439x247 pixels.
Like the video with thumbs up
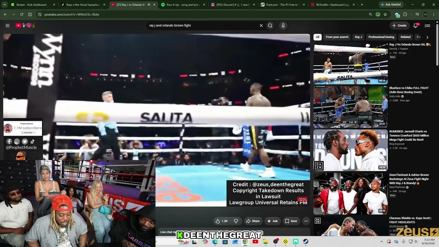pyautogui.click(x=222, y=221)
